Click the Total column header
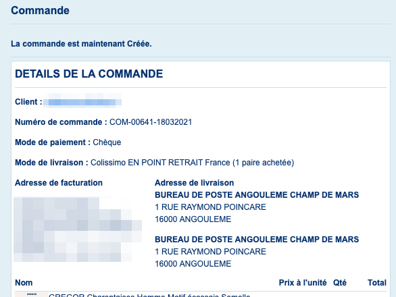Screen dimensions: 396x297 click(x=377, y=283)
